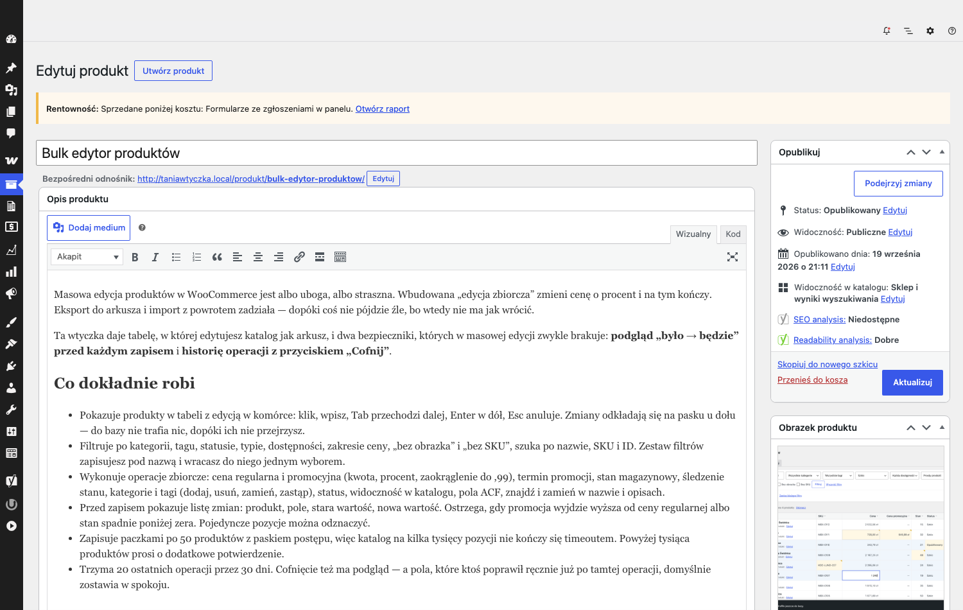
Task: Open the notifications bell in header
Action: (887, 30)
